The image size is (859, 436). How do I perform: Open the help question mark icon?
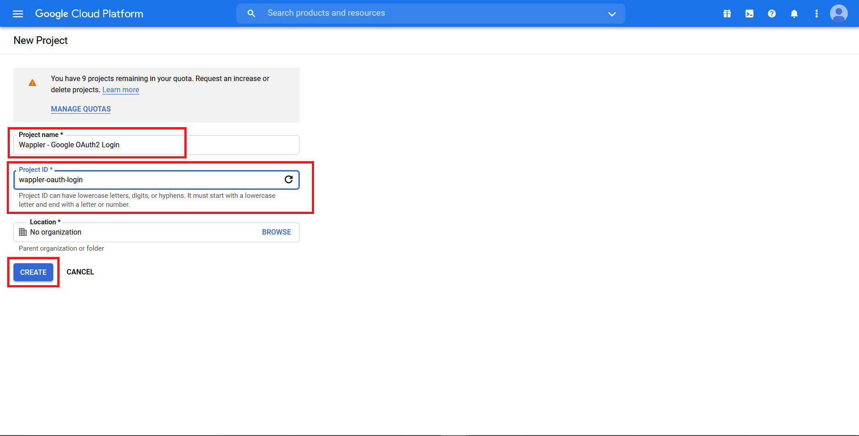pyautogui.click(x=772, y=14)
